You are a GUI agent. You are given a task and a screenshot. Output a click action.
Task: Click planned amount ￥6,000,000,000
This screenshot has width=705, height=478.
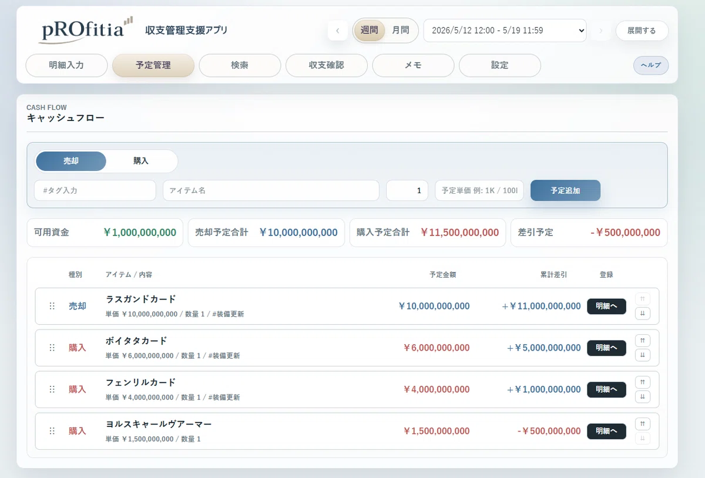click(x=437, y=348)
